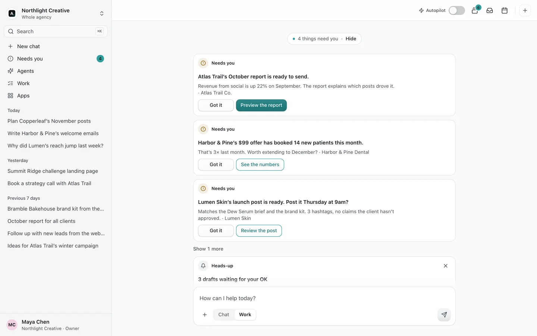Open the Work section in sidebar
The image size is (537, 336).
pos(56,83)
